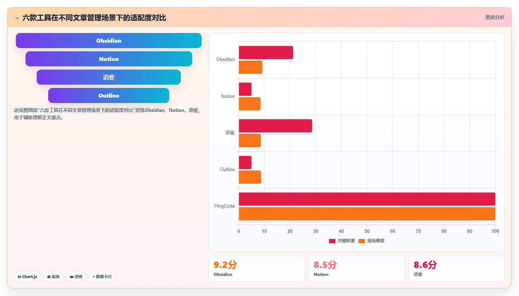Click 语雀's orange 落地难度 bar
Screen dimensions: 519x296
coord(250,140)
